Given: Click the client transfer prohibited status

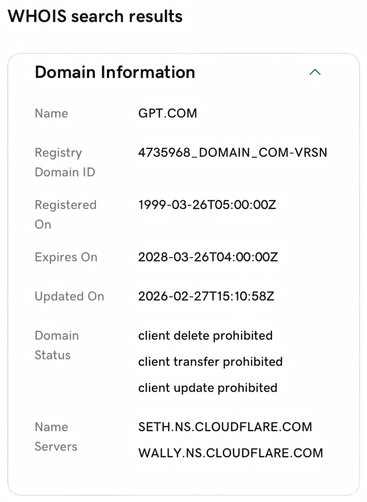Looking at the screenshot, I should tap(210, 361).
